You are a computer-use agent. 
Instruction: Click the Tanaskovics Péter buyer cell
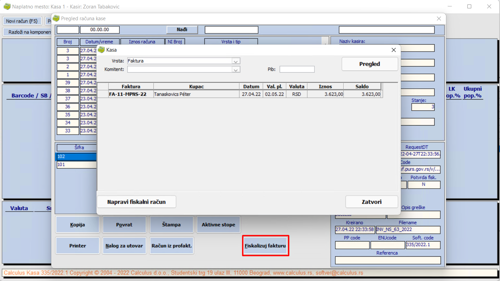(x=196, y=94)
